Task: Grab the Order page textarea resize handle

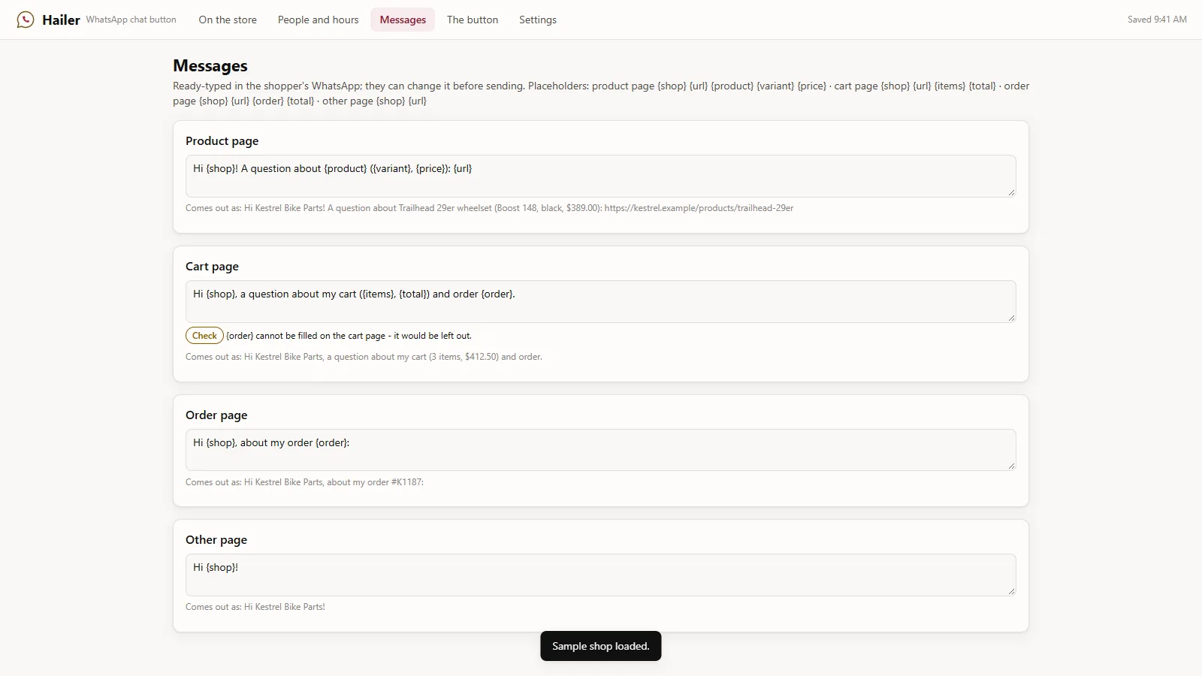Action: point(1011,466)
